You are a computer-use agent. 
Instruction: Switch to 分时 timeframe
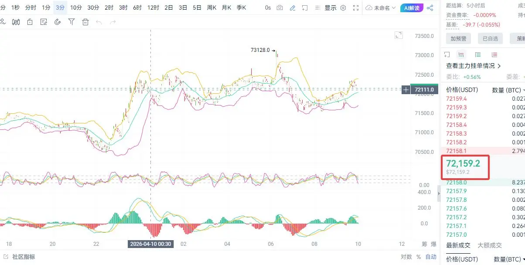pos(31,7)
